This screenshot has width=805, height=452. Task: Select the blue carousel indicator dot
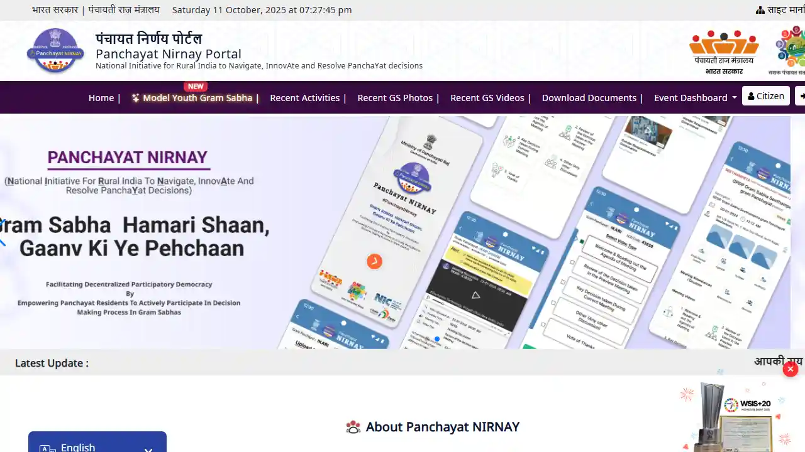437,339
